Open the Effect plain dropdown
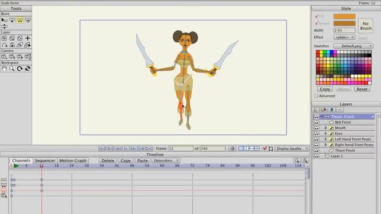This screenshot has width=381, height=214. coord(344,37)
